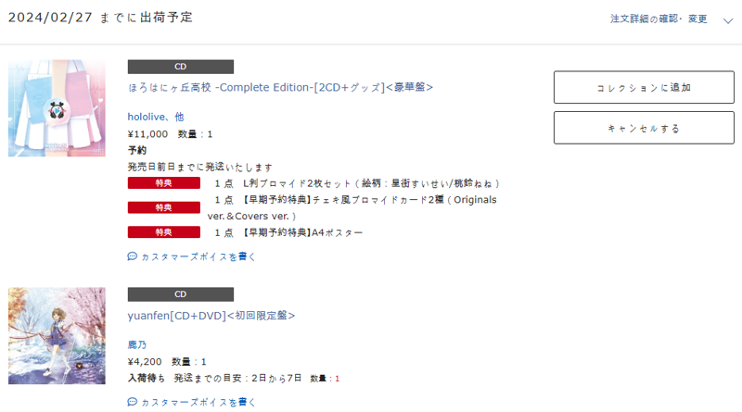Open the yuanfen CD+DVD product link
This screenshot has width=742, height=412.
pyautogui.click(x=211, y=315)
